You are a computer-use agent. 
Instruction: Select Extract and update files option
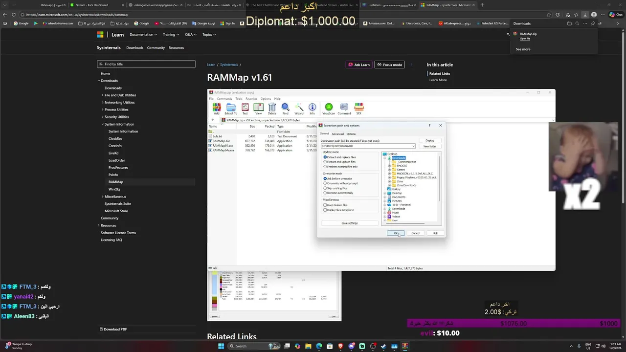(x=340, y=162)
